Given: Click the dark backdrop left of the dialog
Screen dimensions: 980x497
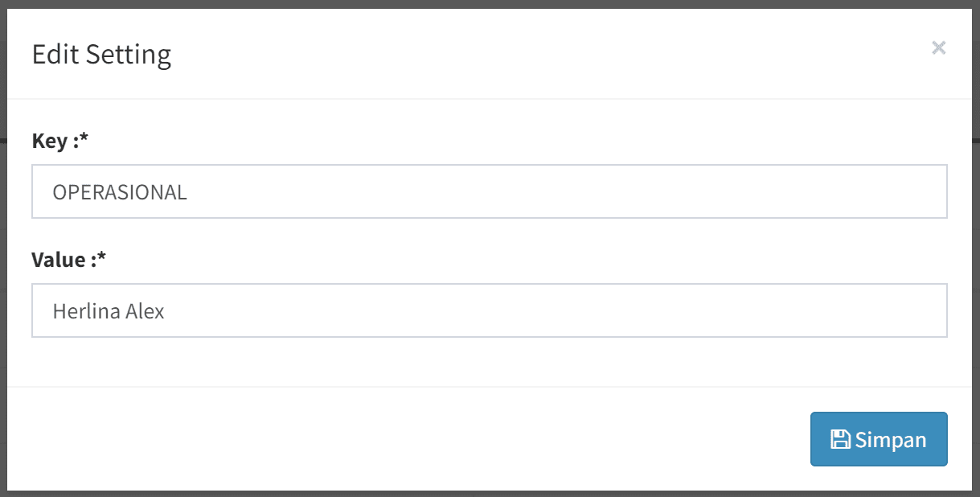Looking at the screenshot, I should pyautogui.click(x=3, y=241).
